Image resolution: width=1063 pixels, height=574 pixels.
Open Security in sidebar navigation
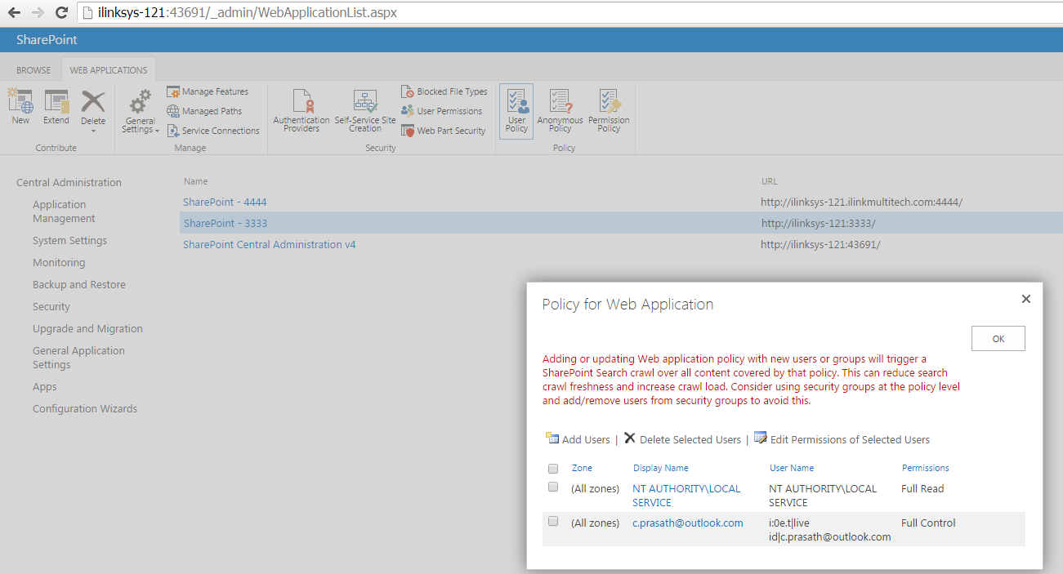click(51, 307)
